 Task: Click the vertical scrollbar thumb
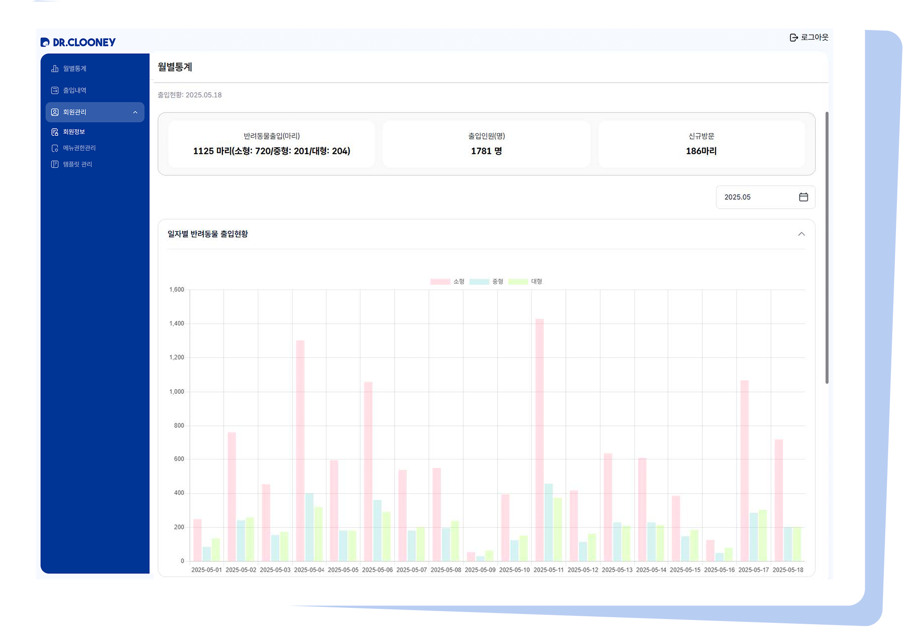[827, 247]
